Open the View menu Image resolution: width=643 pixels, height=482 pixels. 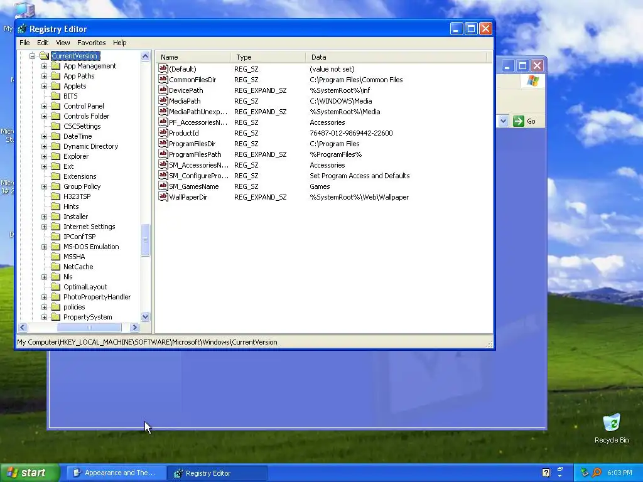pyautogui.click(x=63, y=43)
